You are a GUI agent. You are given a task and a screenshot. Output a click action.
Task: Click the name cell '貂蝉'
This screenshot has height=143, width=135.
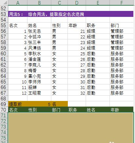tap(39, 87)
